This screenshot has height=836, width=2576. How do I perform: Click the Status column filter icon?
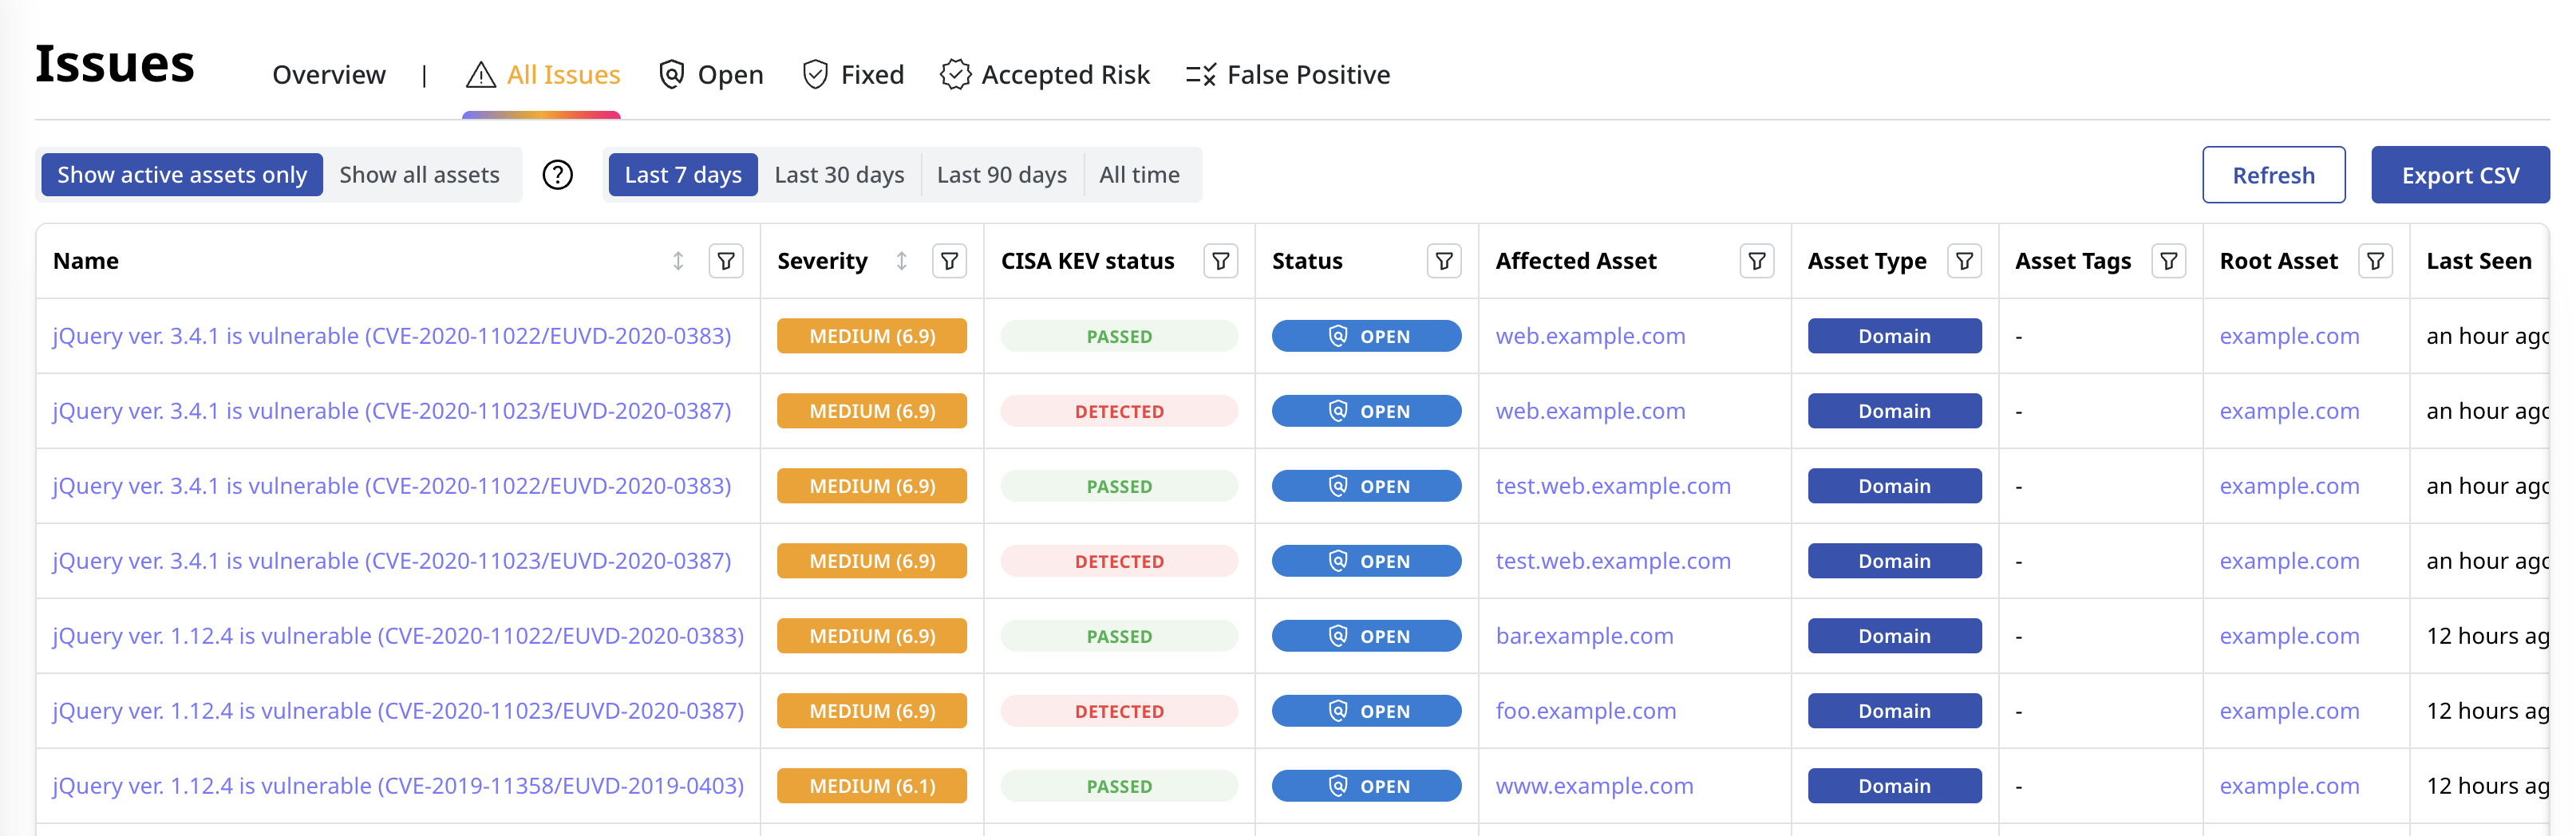coord(1444,261)
